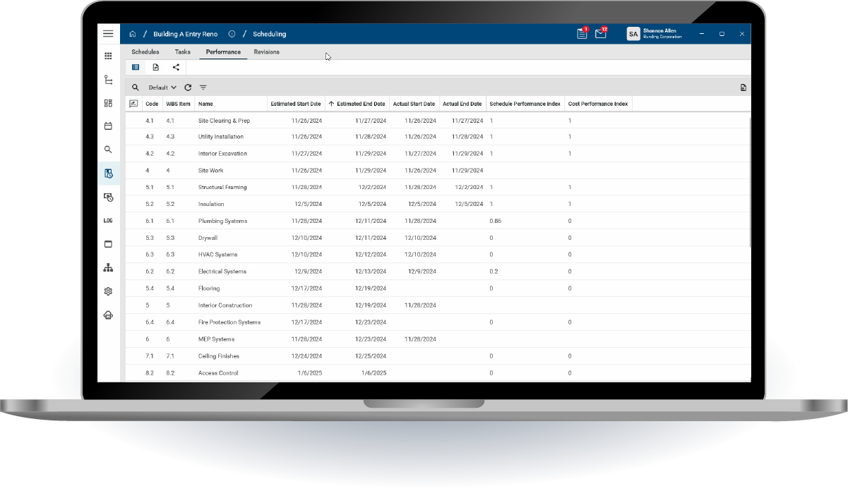The width and height of the screenshot is (848, 503).
Task: Navigate home via the breadcrumb house icon
Action: (133, 33)
